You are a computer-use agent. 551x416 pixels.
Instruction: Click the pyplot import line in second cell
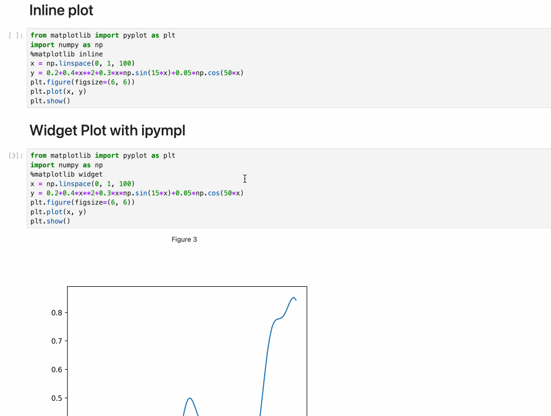[x=102, y=155]
